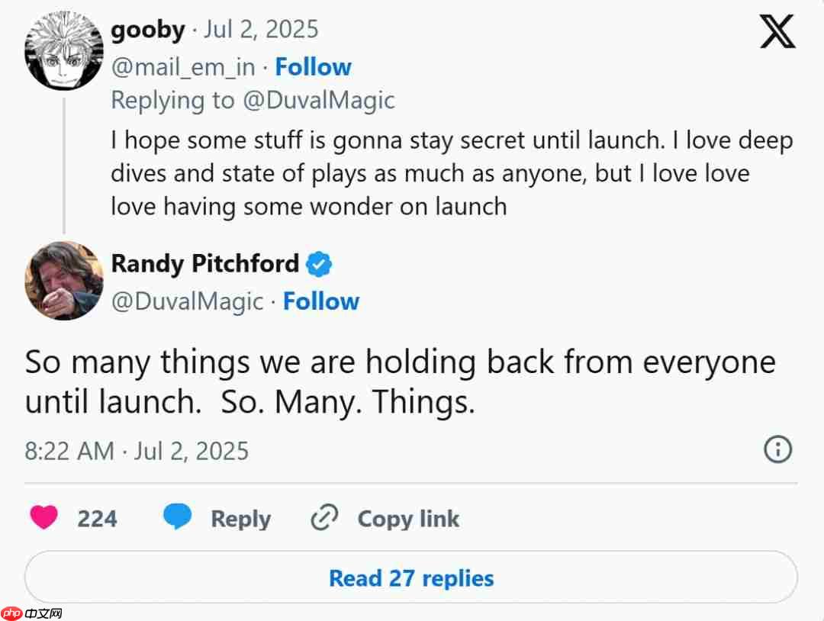The width and height of the screenshot is (824, 621).
Task: Like the tweet with the heart icon
Action: pos(43,517)
